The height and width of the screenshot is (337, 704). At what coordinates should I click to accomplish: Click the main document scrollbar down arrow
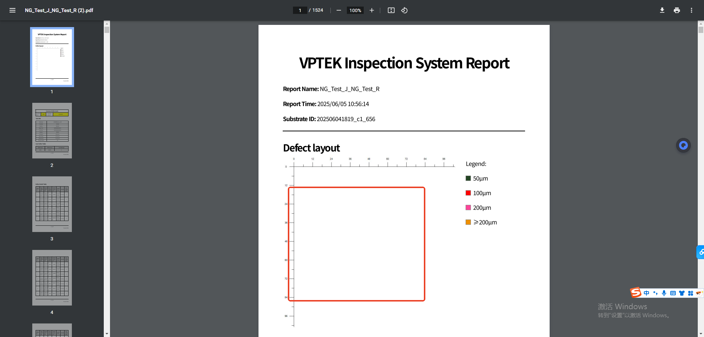701,334
